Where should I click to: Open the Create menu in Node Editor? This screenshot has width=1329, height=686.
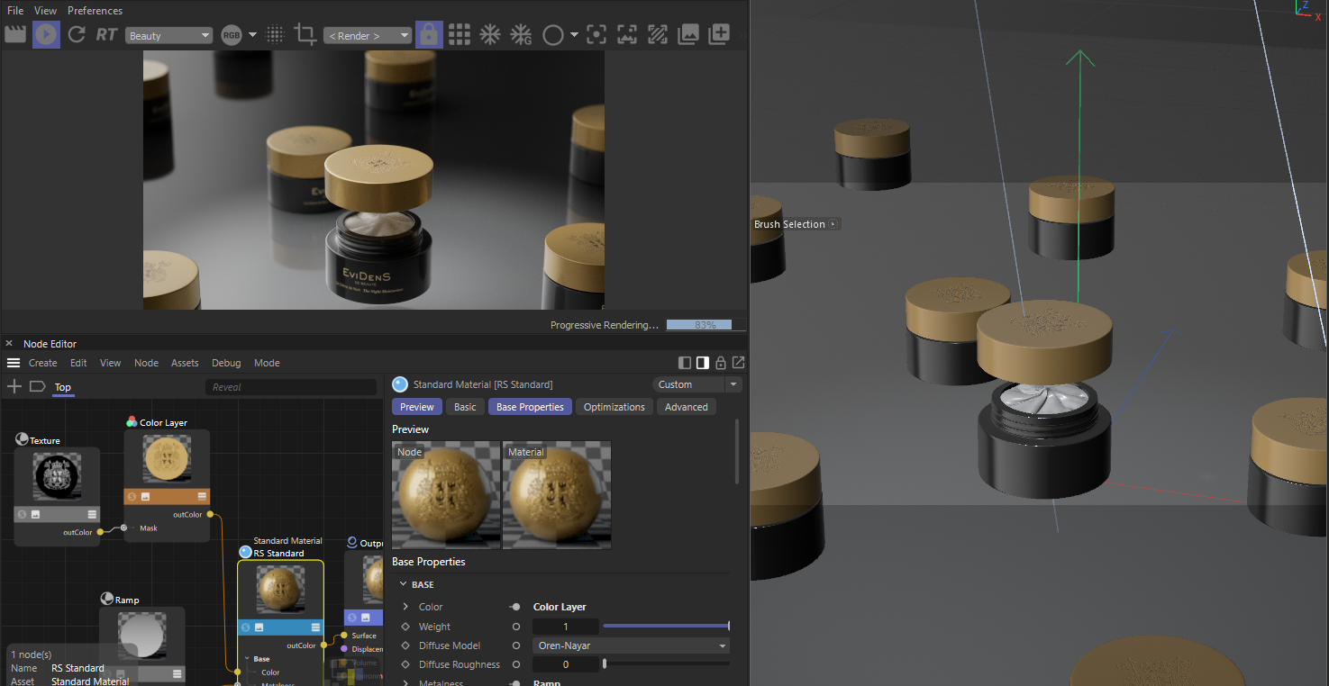point(42,363)
